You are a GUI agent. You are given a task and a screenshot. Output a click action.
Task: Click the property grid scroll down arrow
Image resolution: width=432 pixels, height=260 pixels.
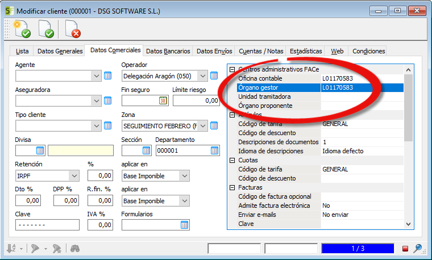pyautogui.click(x=408, y=224)
